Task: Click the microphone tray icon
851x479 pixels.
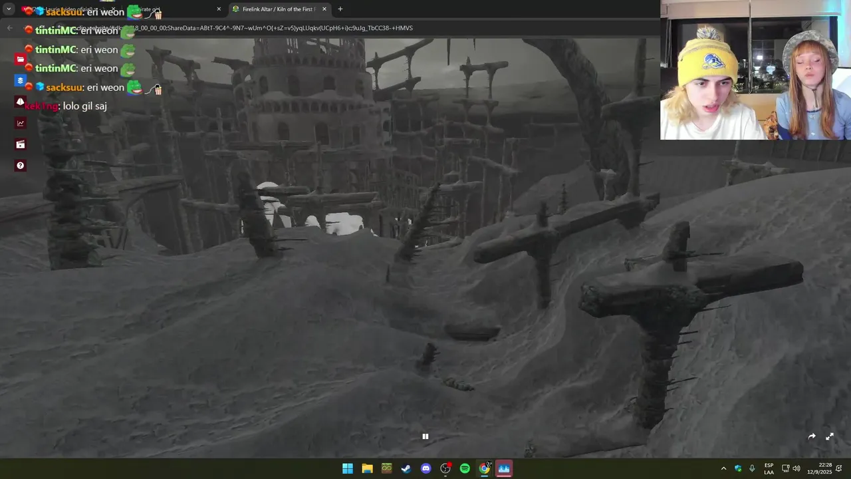Action: [752, 468]
